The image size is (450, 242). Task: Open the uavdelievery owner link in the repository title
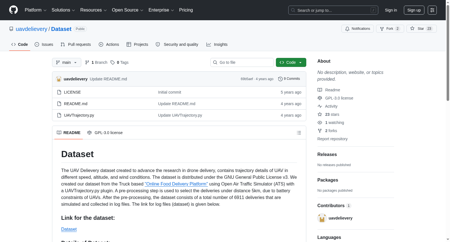pos(31,29)
